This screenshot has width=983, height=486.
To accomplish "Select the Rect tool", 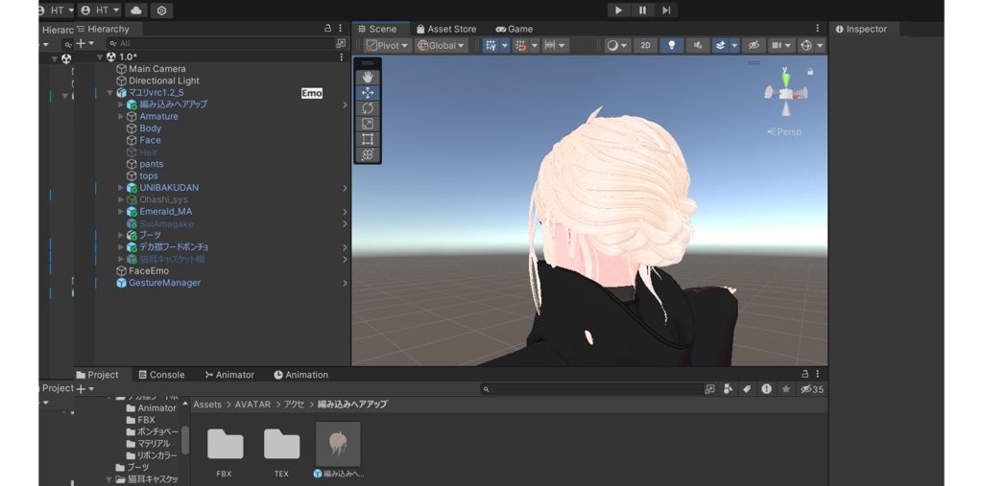I will pos(368,139).
